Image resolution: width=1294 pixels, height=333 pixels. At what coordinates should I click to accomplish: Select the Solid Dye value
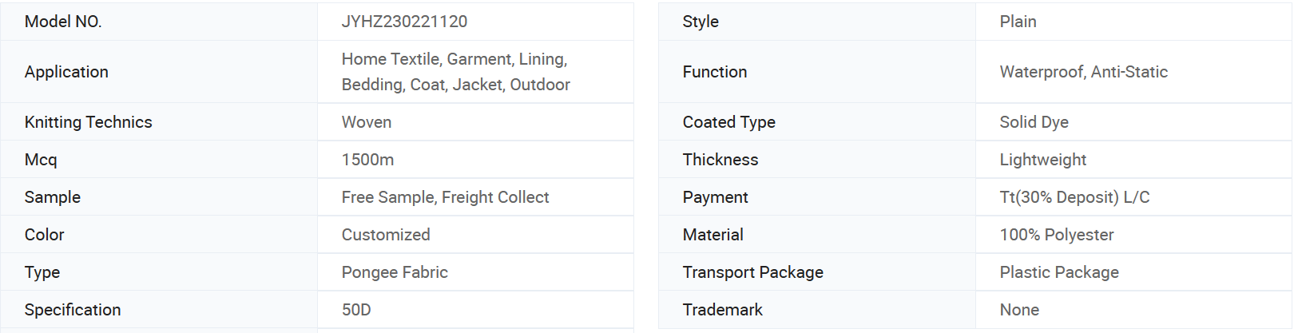point(1034,122)
